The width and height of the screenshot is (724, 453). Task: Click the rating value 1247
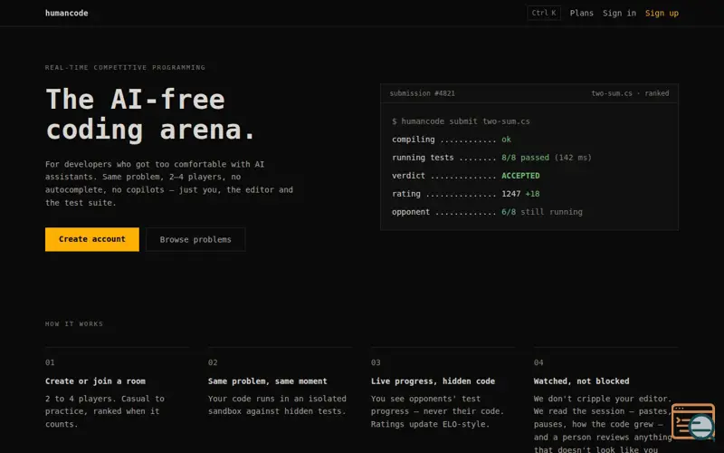tap(510, 194)
